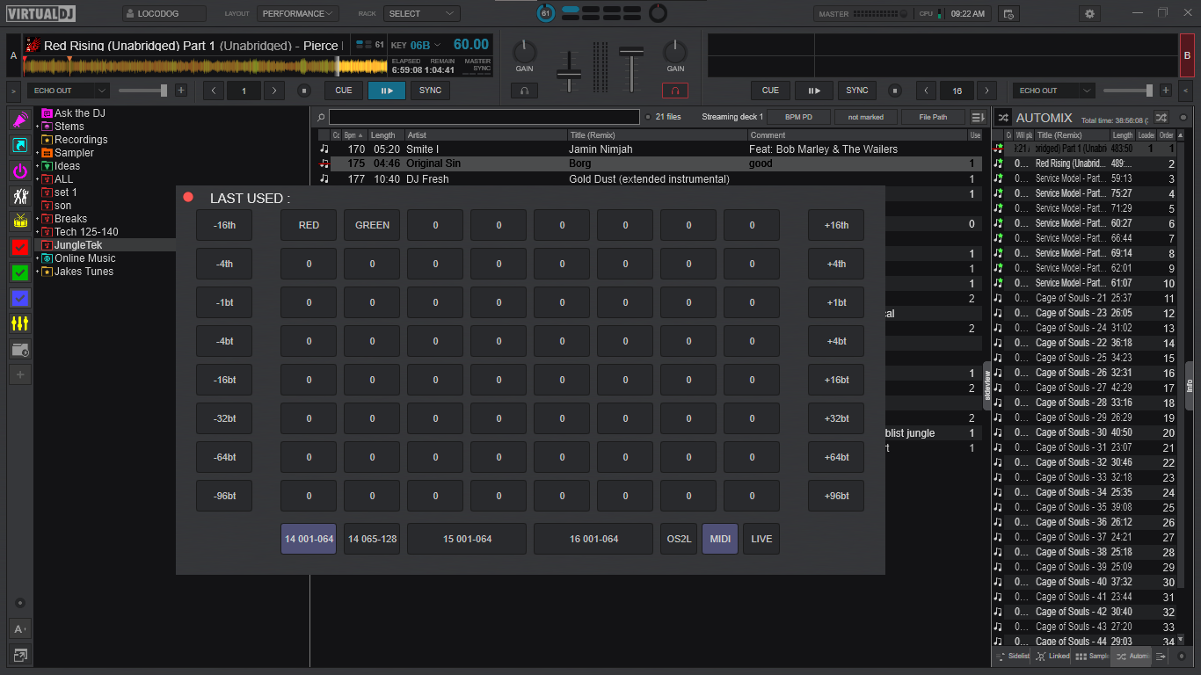Open deck B ECHO OUT effect dropdown
1201x675 pixels.
[x=1053, y=91]
